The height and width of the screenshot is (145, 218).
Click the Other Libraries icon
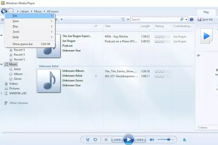point(6,103)
